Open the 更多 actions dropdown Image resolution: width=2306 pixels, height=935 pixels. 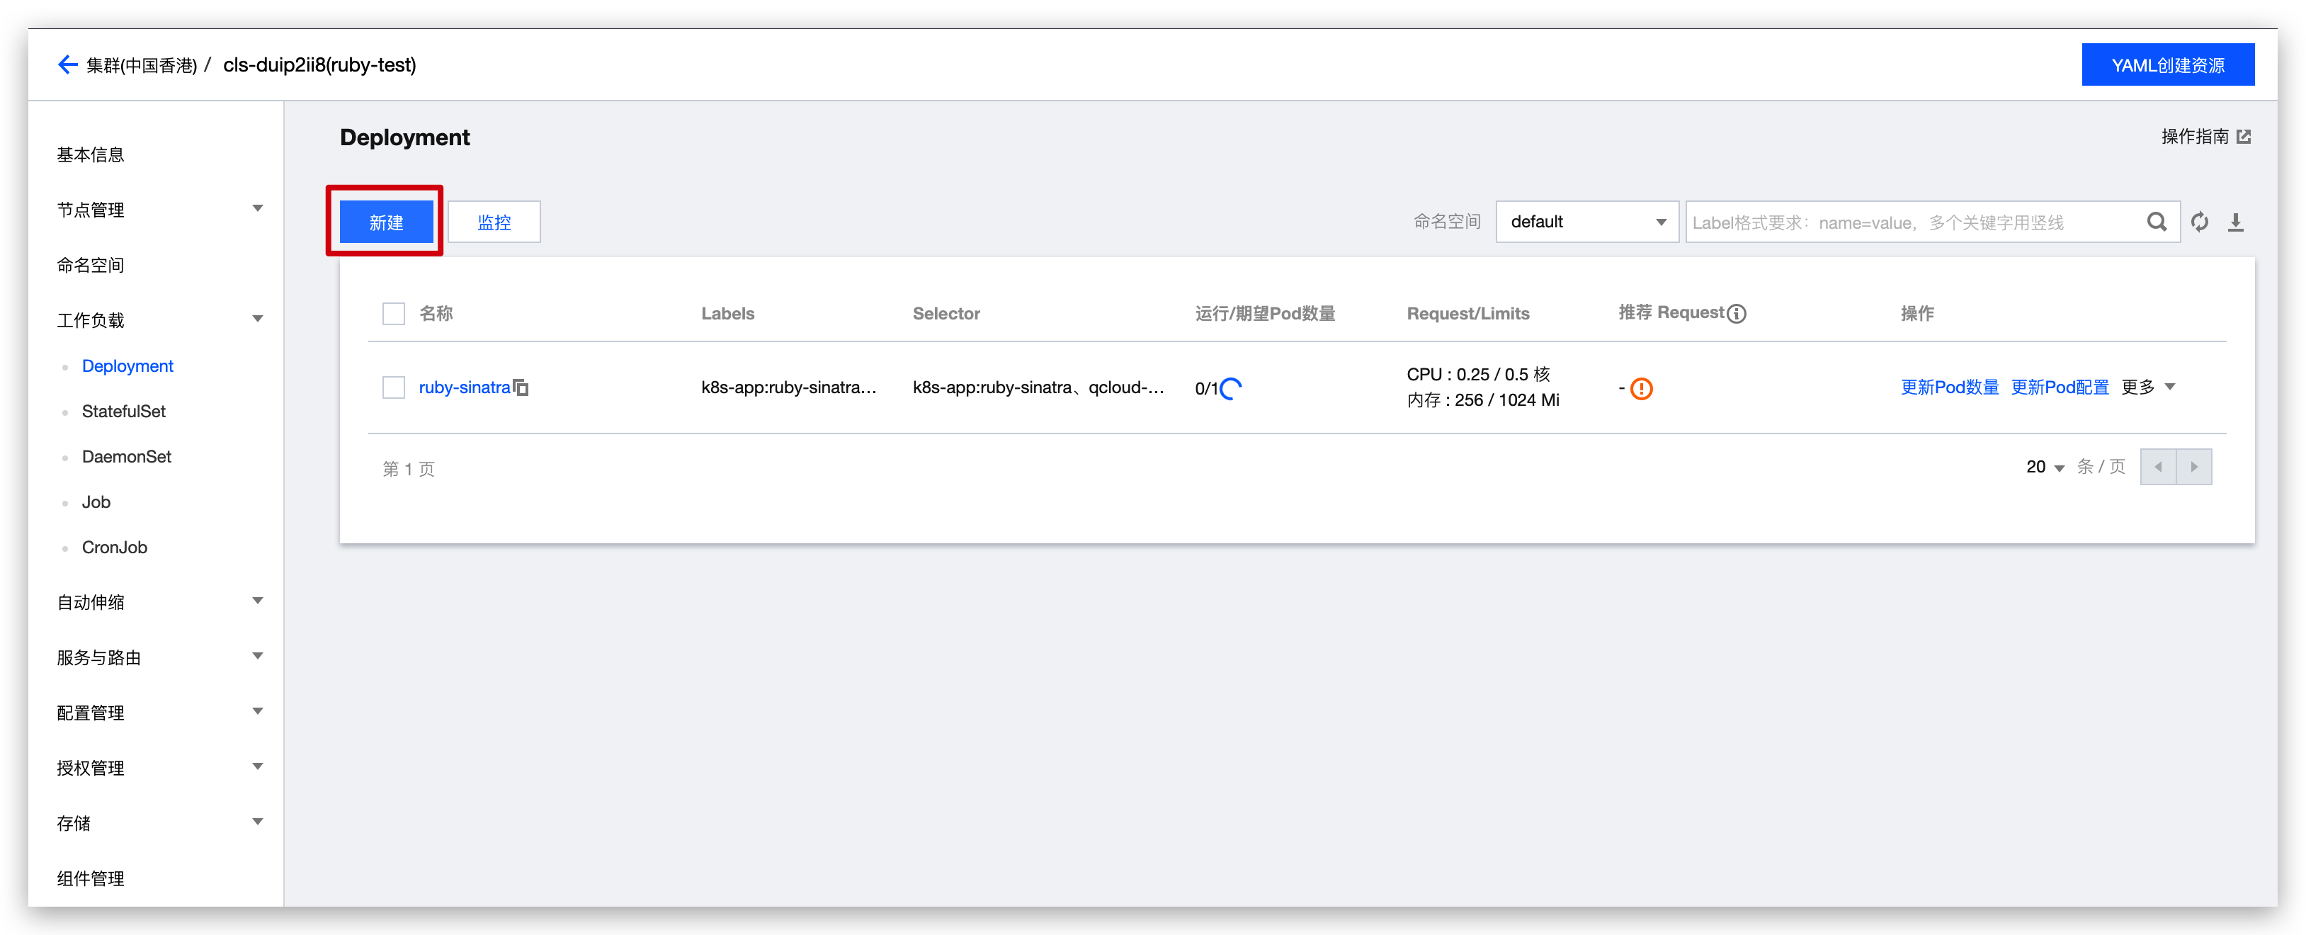(2147, 387)
